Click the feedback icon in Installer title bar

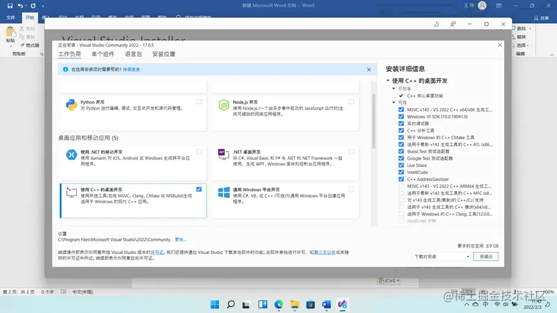453,24
